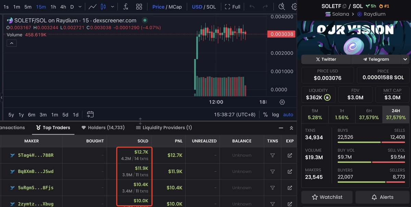Open explorer link for Bq8XmB...J5wd
Viewport: 411px width, 207px height.
tap(290, 171)
